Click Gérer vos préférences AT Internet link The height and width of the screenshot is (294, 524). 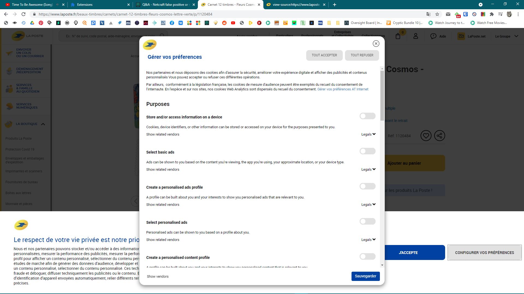coord(343,89)
